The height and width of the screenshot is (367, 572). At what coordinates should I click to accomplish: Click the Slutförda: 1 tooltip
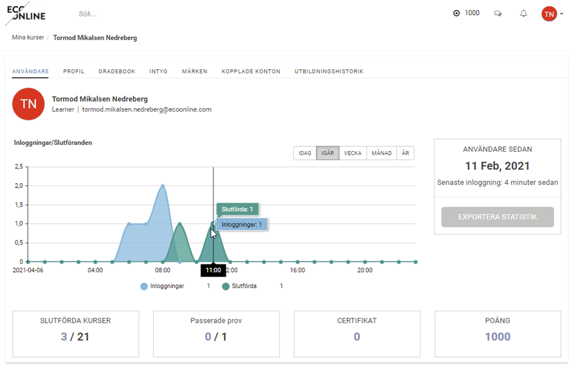point(237,209)
